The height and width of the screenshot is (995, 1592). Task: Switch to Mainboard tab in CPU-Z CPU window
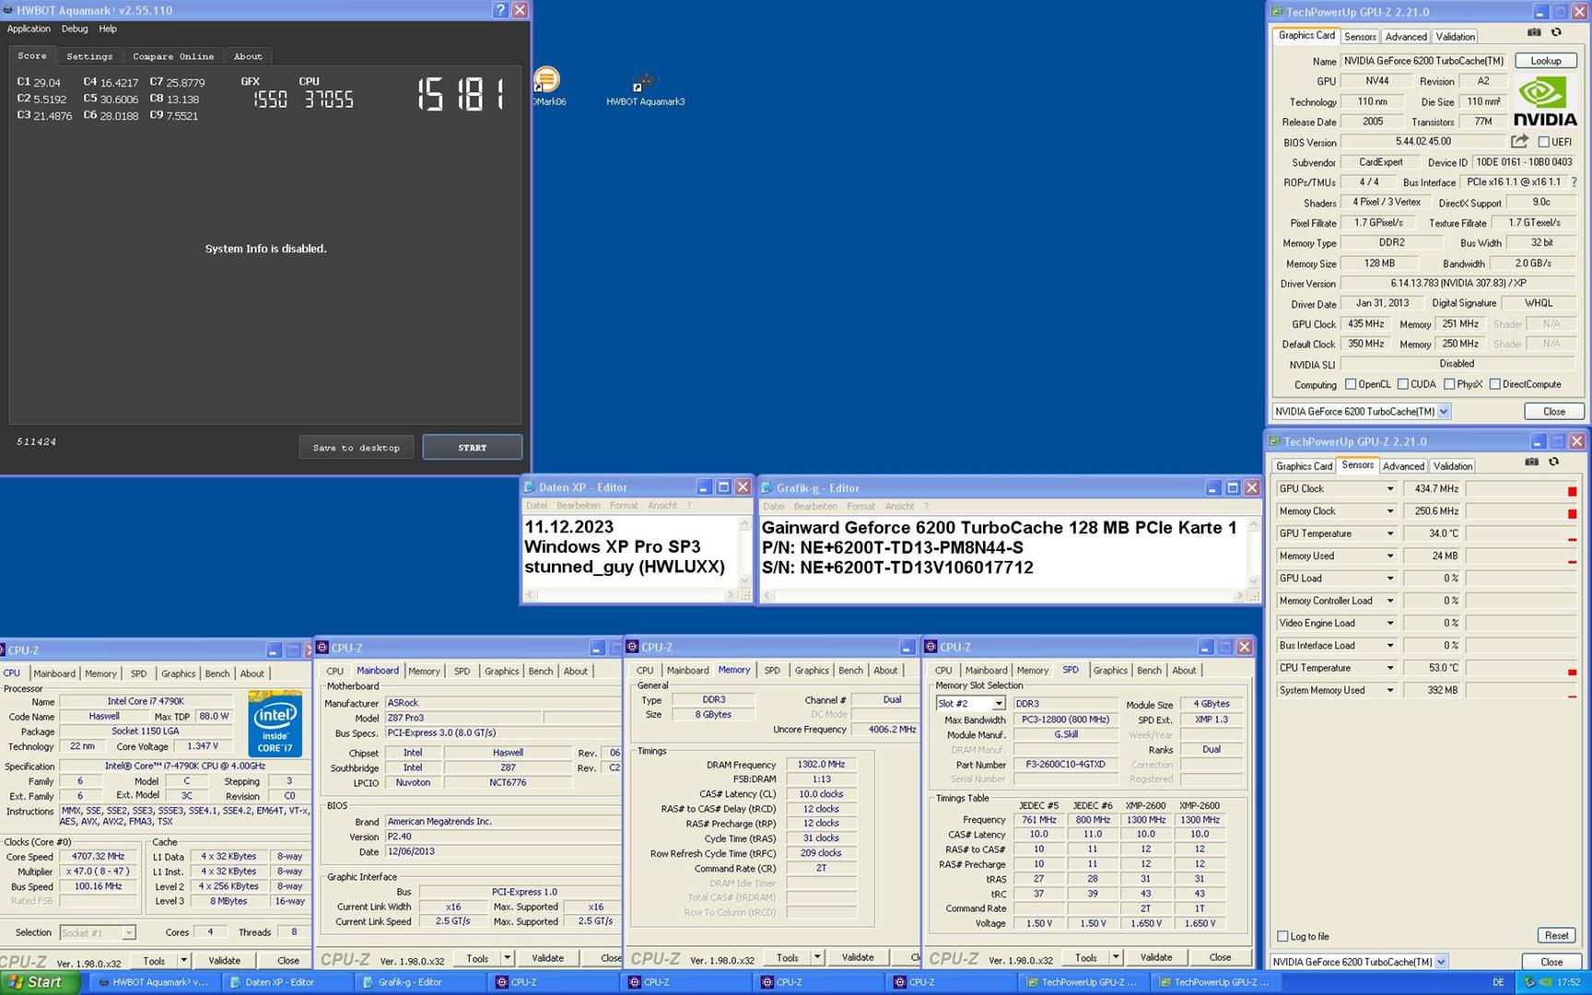tap(54, 673)
